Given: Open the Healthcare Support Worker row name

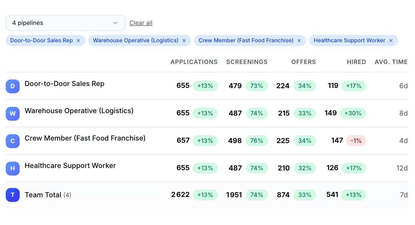Looking at the screenshot, I should click(70, 166).
